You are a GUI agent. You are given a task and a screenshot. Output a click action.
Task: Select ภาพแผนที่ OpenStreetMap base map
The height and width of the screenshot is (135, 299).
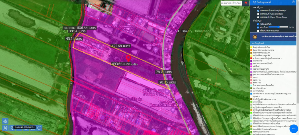[x=258, y=17]
